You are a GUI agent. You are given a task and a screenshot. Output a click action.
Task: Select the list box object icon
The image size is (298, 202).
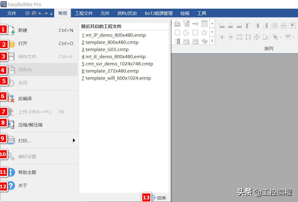pos(204,24)
